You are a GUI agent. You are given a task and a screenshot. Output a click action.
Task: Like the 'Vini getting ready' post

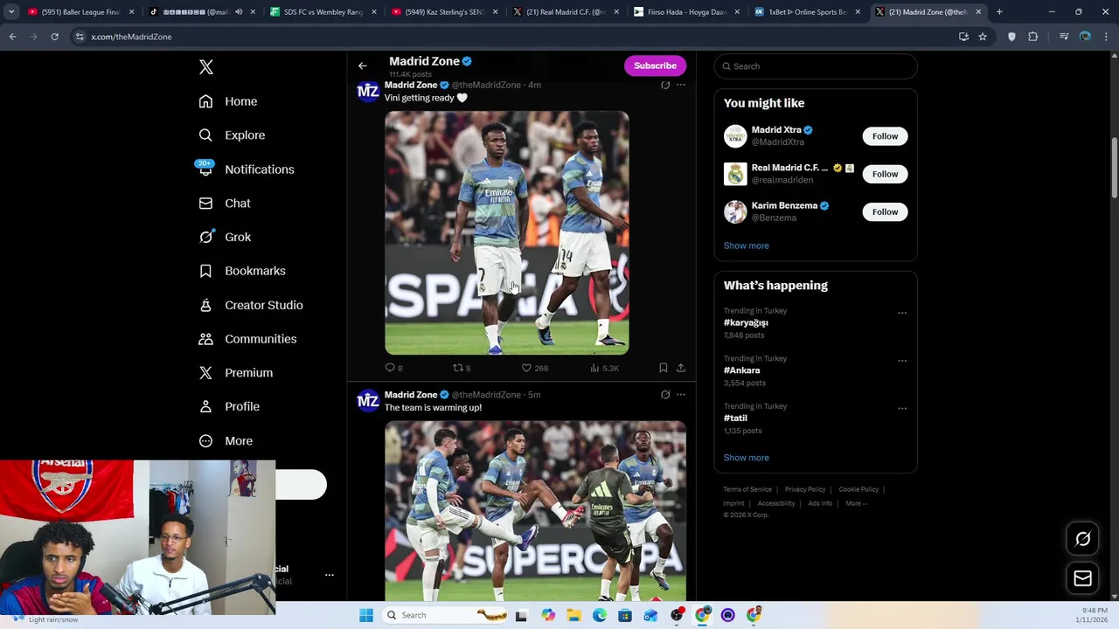click(x=534, y=368)
